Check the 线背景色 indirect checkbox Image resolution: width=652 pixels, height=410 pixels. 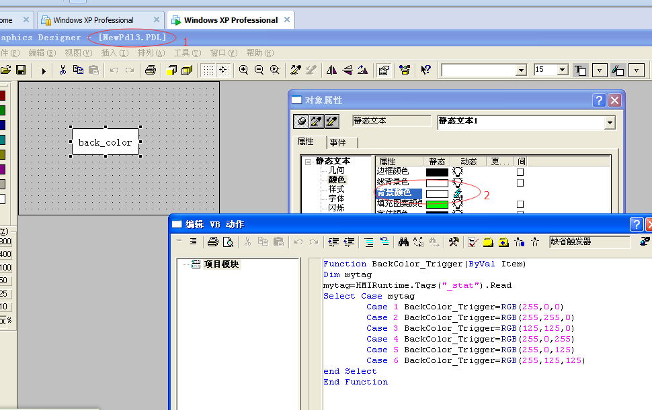pyautogui.click(x=520, y=183)
